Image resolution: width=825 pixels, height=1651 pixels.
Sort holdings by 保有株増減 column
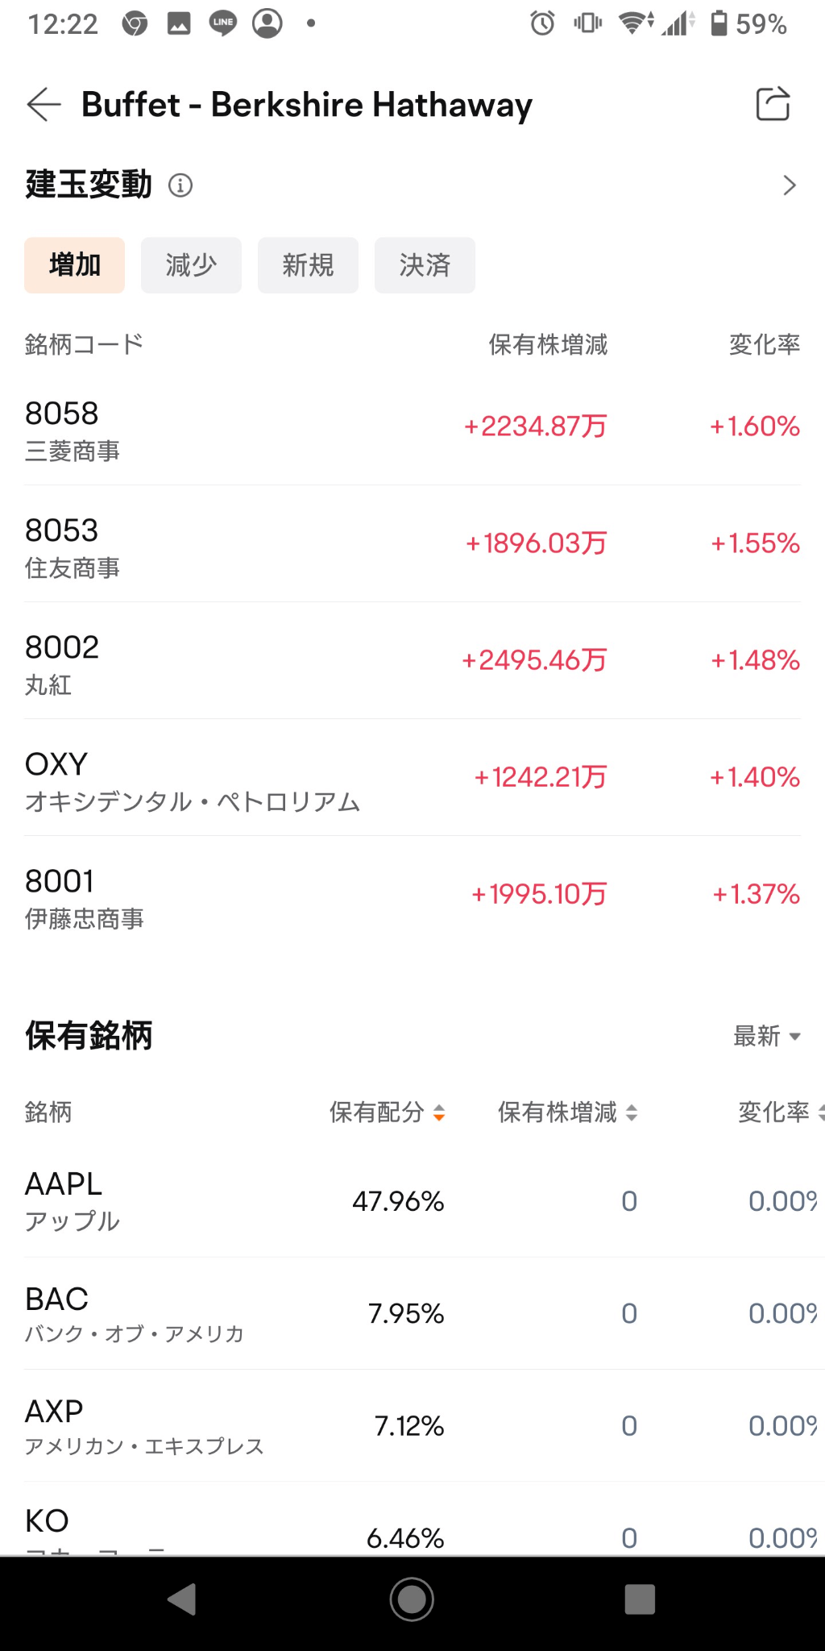pos(567,1112)
